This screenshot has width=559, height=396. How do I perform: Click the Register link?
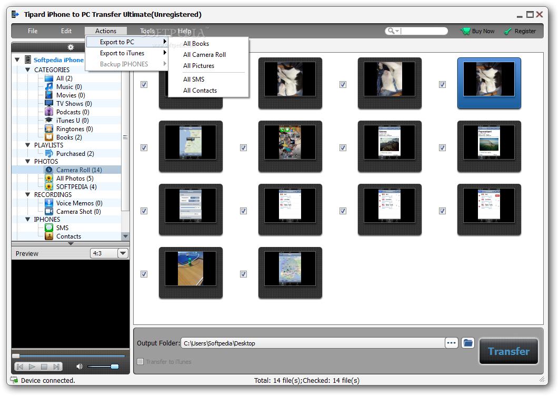[x=525, y=31]
